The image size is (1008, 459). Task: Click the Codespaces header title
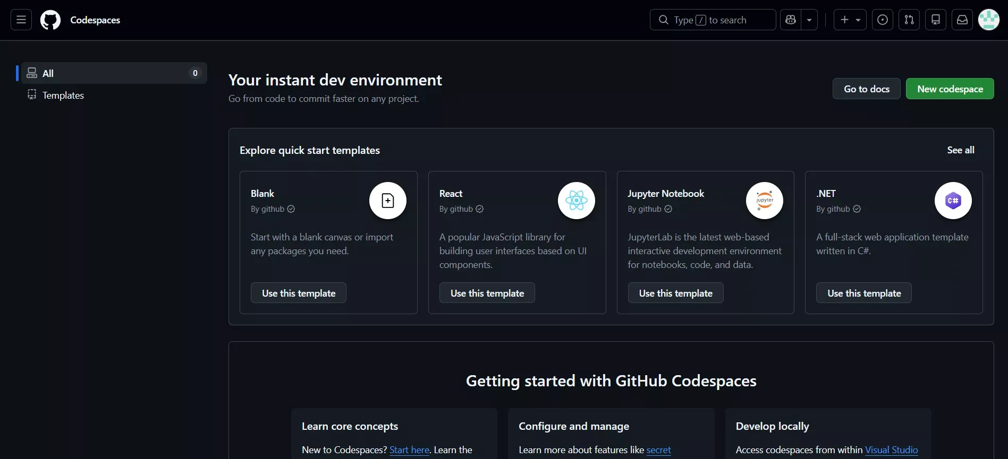coord(95,20)
